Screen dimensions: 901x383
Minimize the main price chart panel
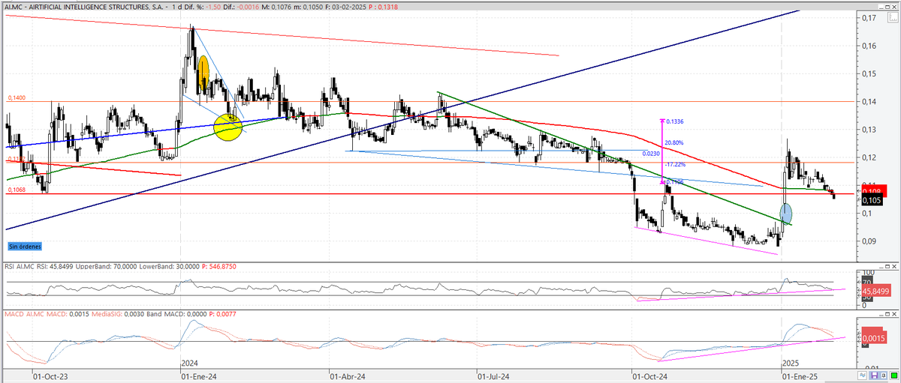click(881, 7)
